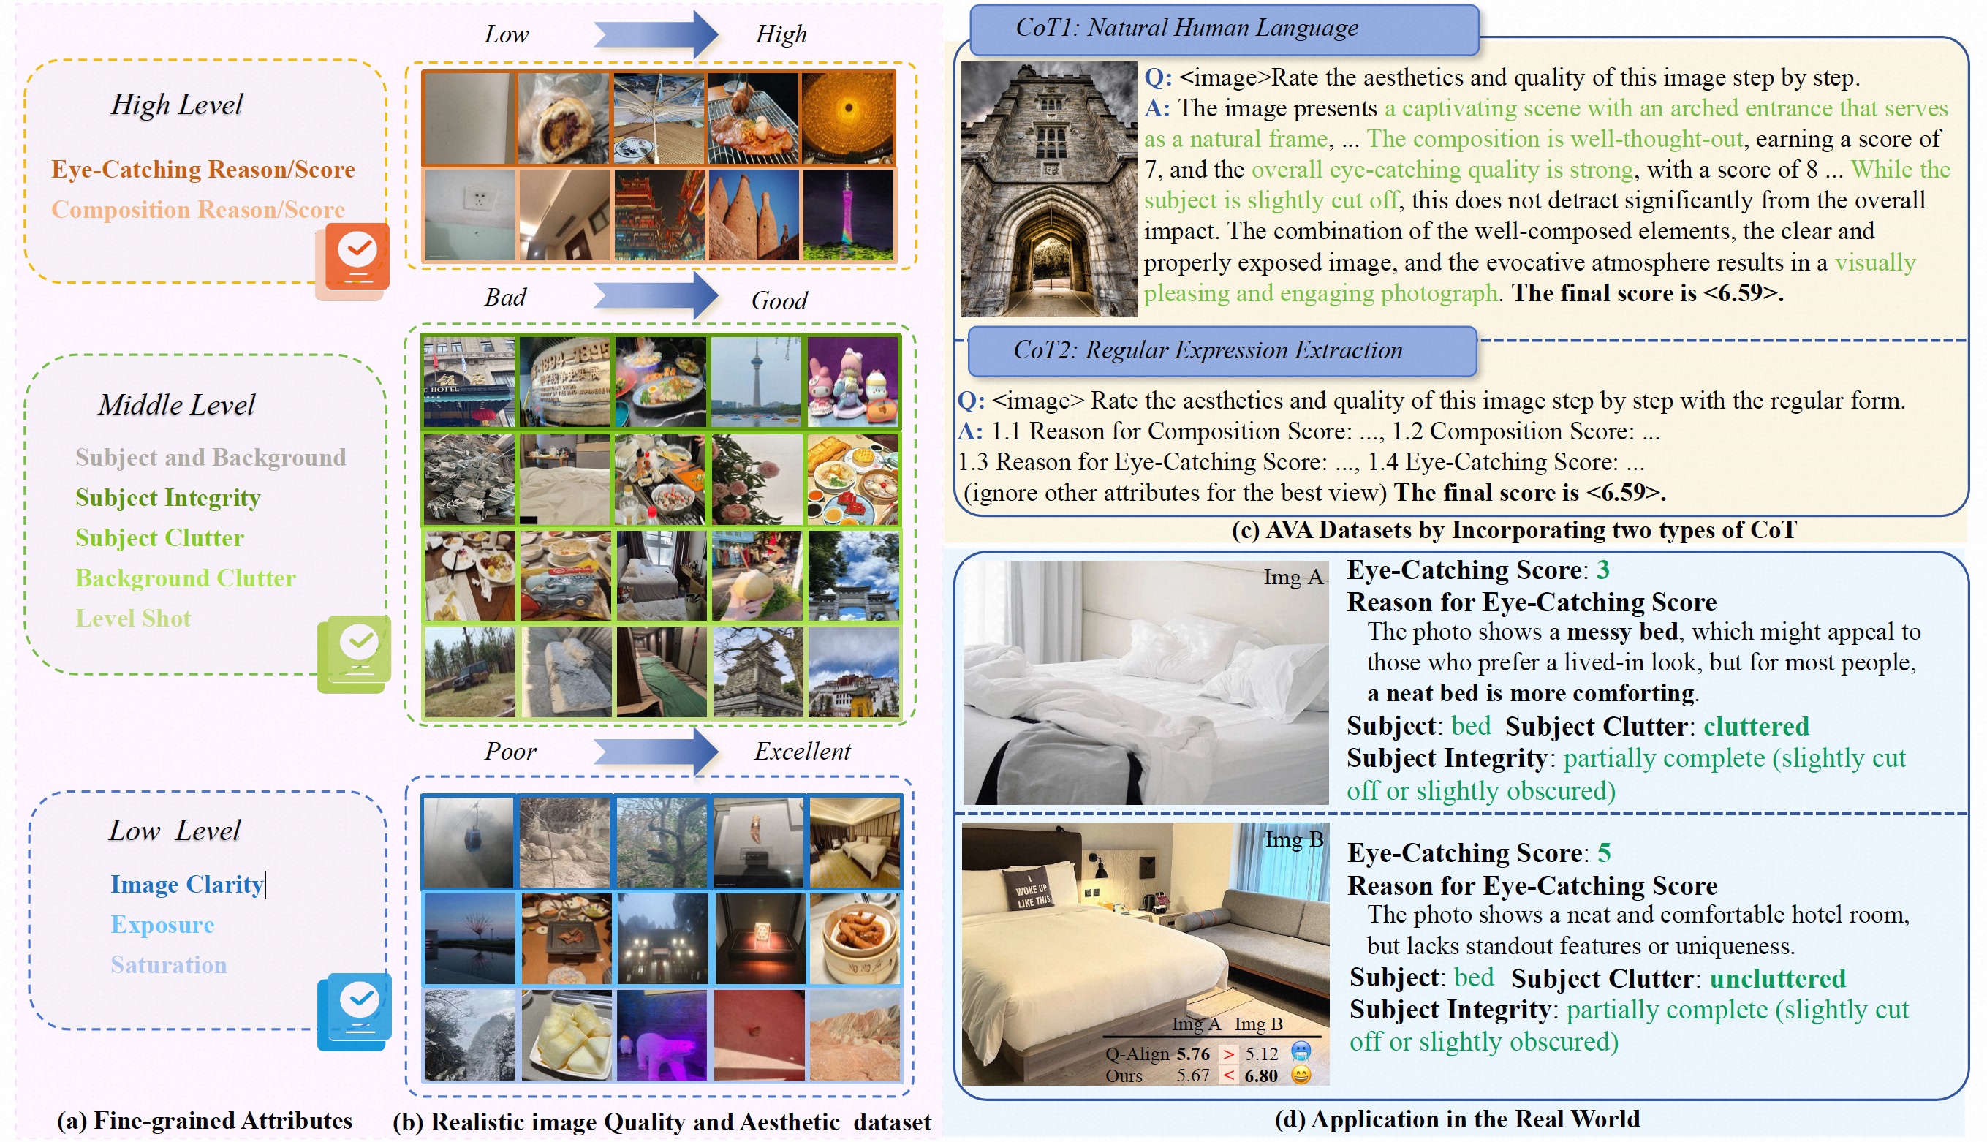The height and width of the screenshot is (1142, 1987).
Task: Click the red greater-than sign after 5.76
Action: (x=1228, y=1054)
